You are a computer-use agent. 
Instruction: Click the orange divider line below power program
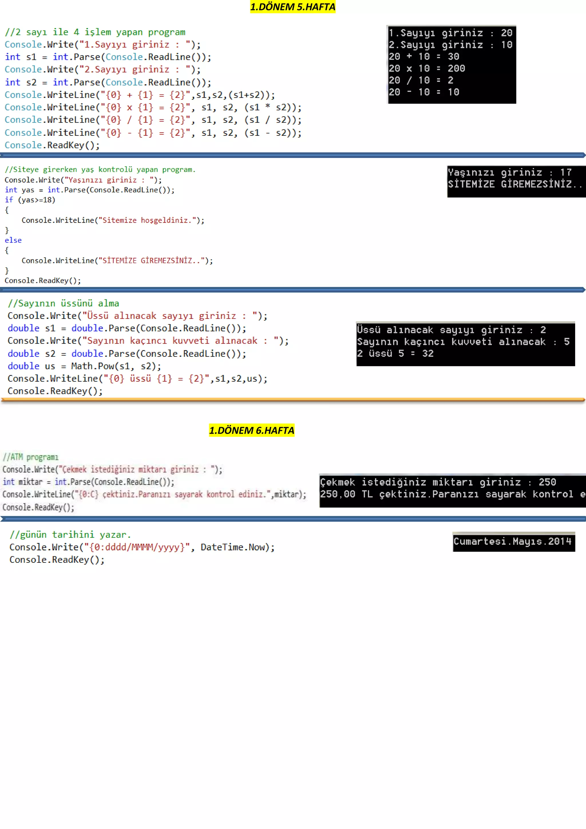(x=293, y=400)
